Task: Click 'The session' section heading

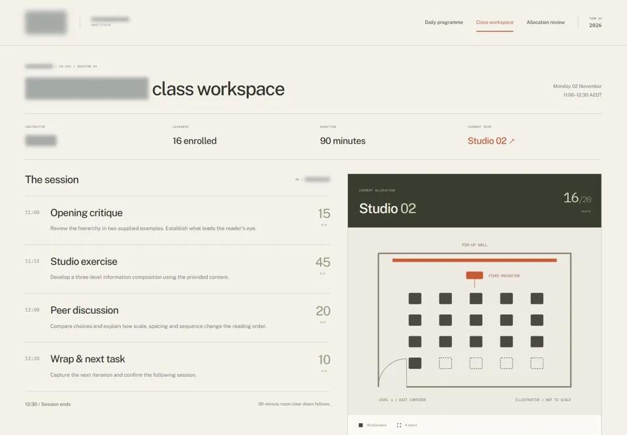Action: 52,180
